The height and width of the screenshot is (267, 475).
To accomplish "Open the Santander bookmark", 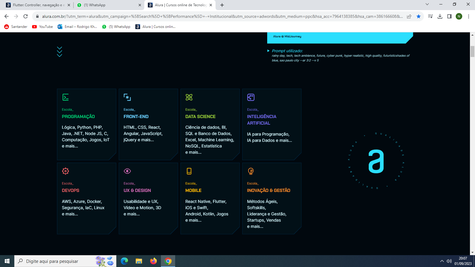I will (16, 27).
